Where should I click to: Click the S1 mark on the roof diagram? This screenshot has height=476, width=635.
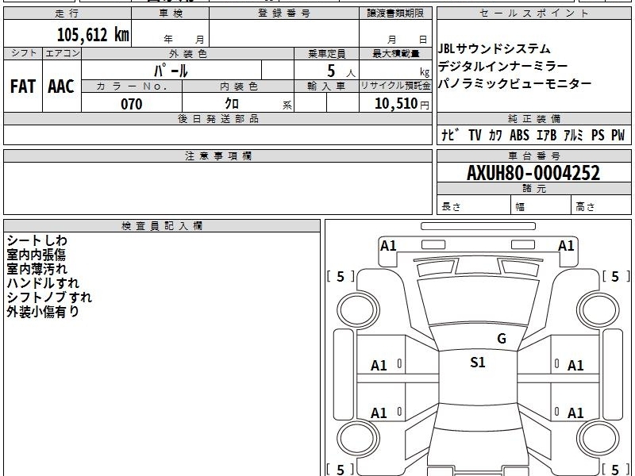[478, 362]
